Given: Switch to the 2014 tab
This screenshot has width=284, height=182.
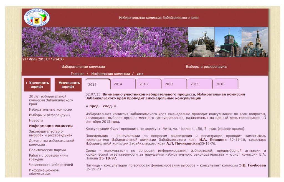Looking at the screenshot, I should pyautogui.click(x=118, y=84).
